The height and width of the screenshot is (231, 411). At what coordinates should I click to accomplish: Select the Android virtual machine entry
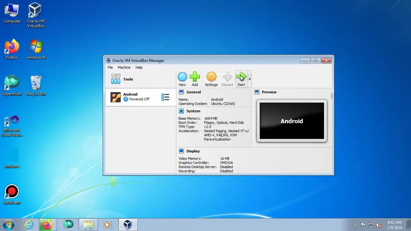(x=141, y=97)
